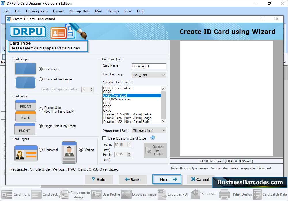Image resolution: width=288 pixels, height=201 pixels.
Task: Click the Card Batch Data icon
Action: pyautogui.click(x=257, y=194)
